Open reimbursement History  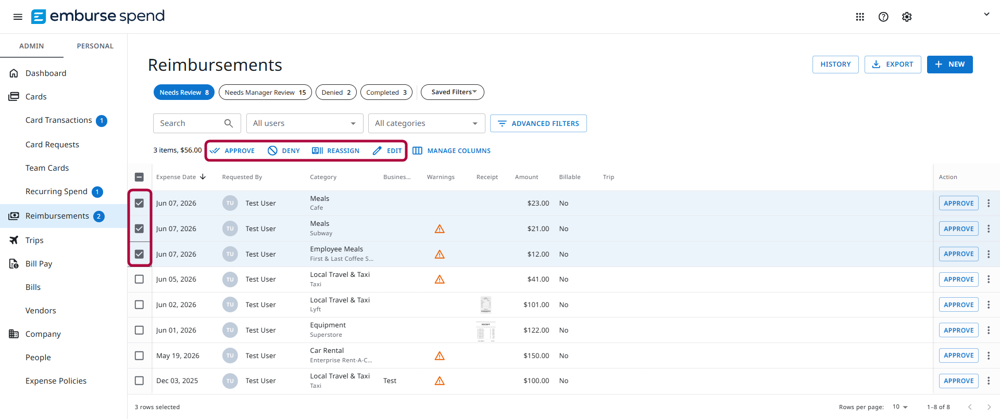(835, 65)
